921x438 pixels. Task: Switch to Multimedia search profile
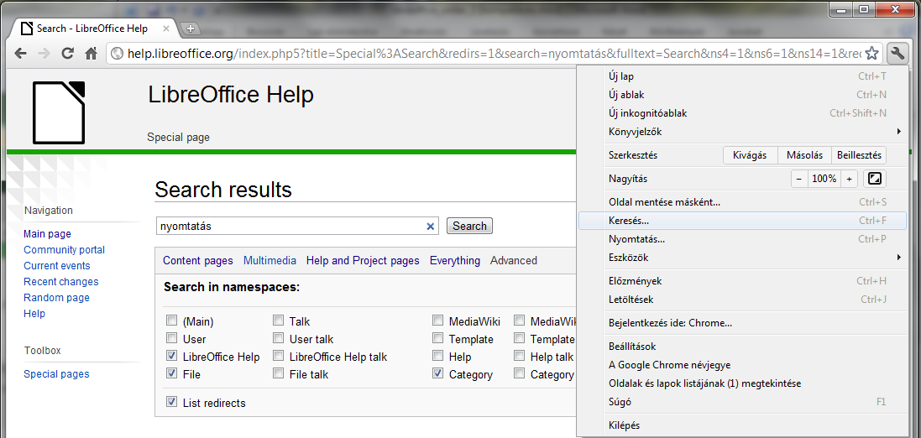point(269,261)
